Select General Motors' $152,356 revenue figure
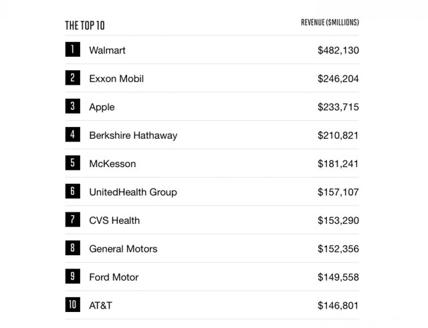The height and width of the screenshot is (328, 428). tap(338, 249)
